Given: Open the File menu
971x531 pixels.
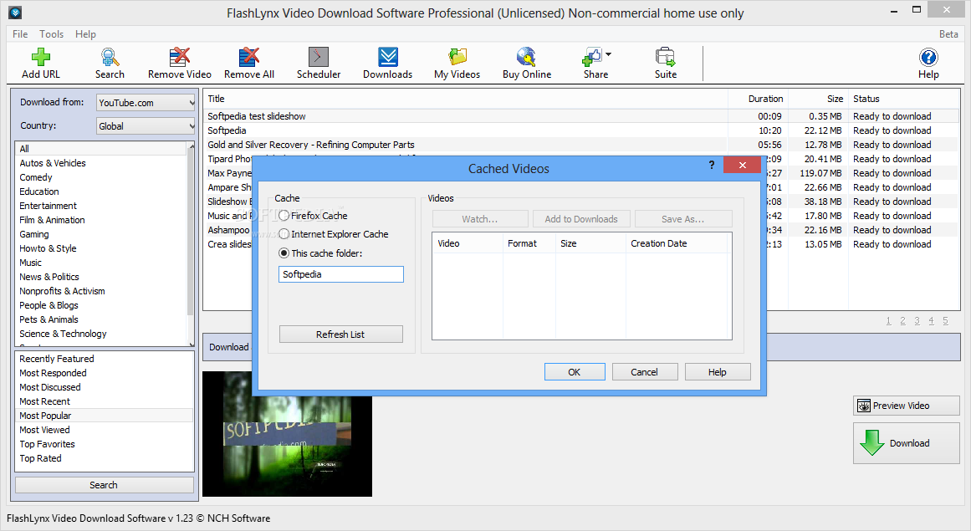Looking at the screenshot, I should tap(20, 34).
